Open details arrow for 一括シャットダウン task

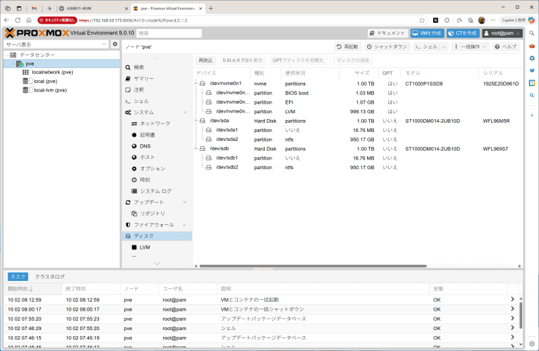[513, 309]
